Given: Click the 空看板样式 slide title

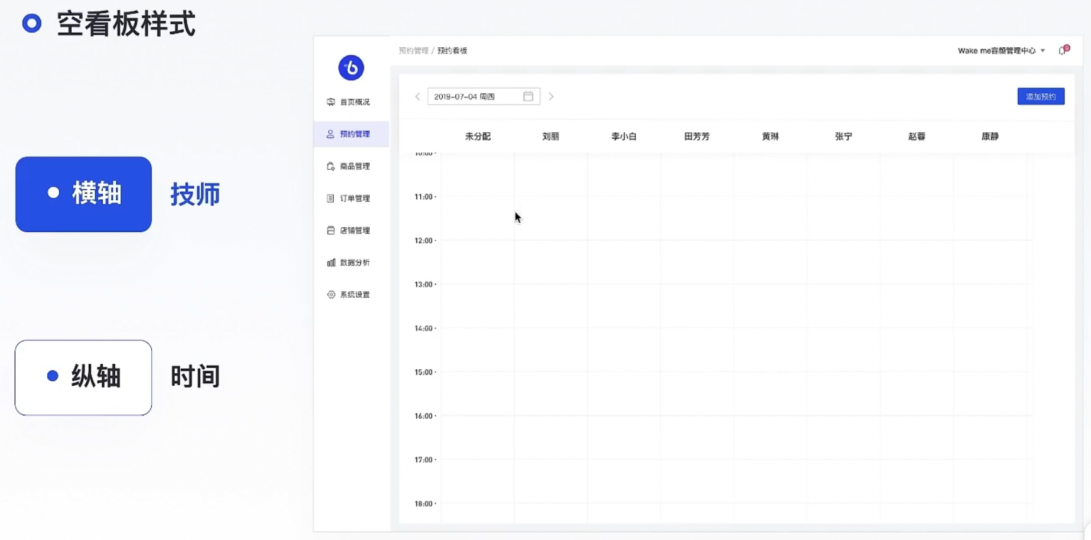Looking at the screenshot, I should pyautogui.click(x=126, y=24).
